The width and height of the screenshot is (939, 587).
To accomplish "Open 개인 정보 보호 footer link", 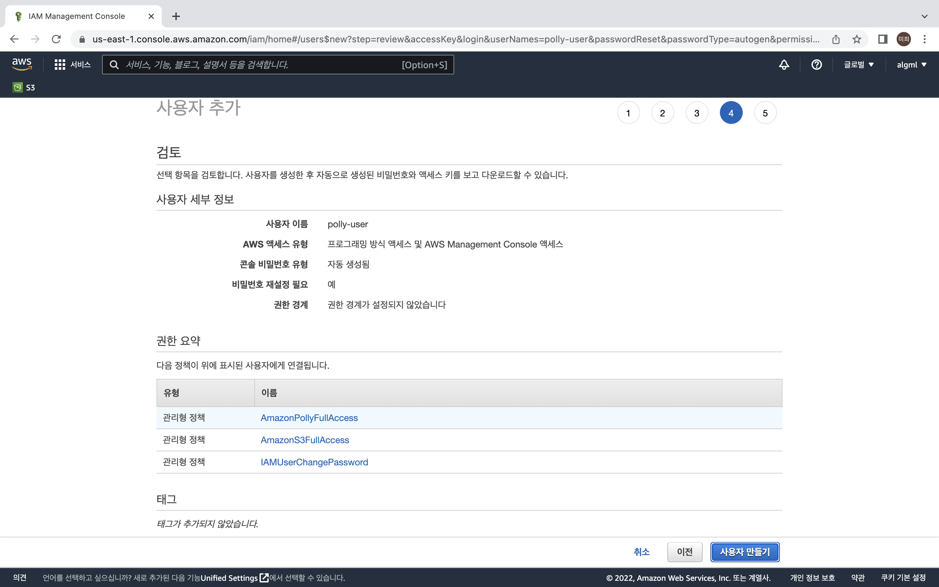I will 812,578.
